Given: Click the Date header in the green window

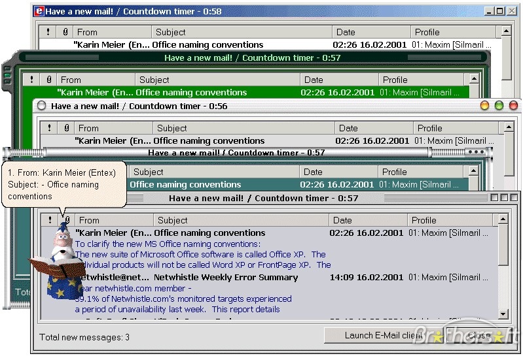Looking at the screenshot, I should click(x=340, y=80).
